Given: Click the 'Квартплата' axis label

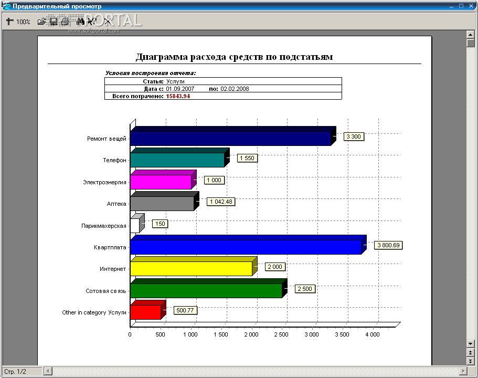Looking at the screenshot, I should (110, 247).
